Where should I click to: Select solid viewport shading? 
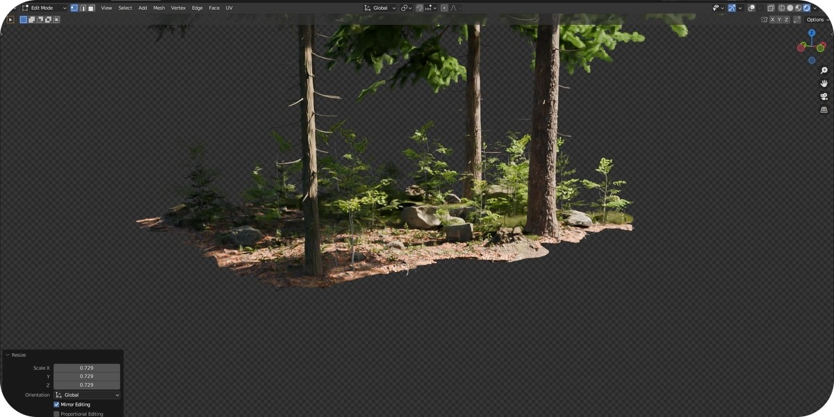click(x=790, y=8)
